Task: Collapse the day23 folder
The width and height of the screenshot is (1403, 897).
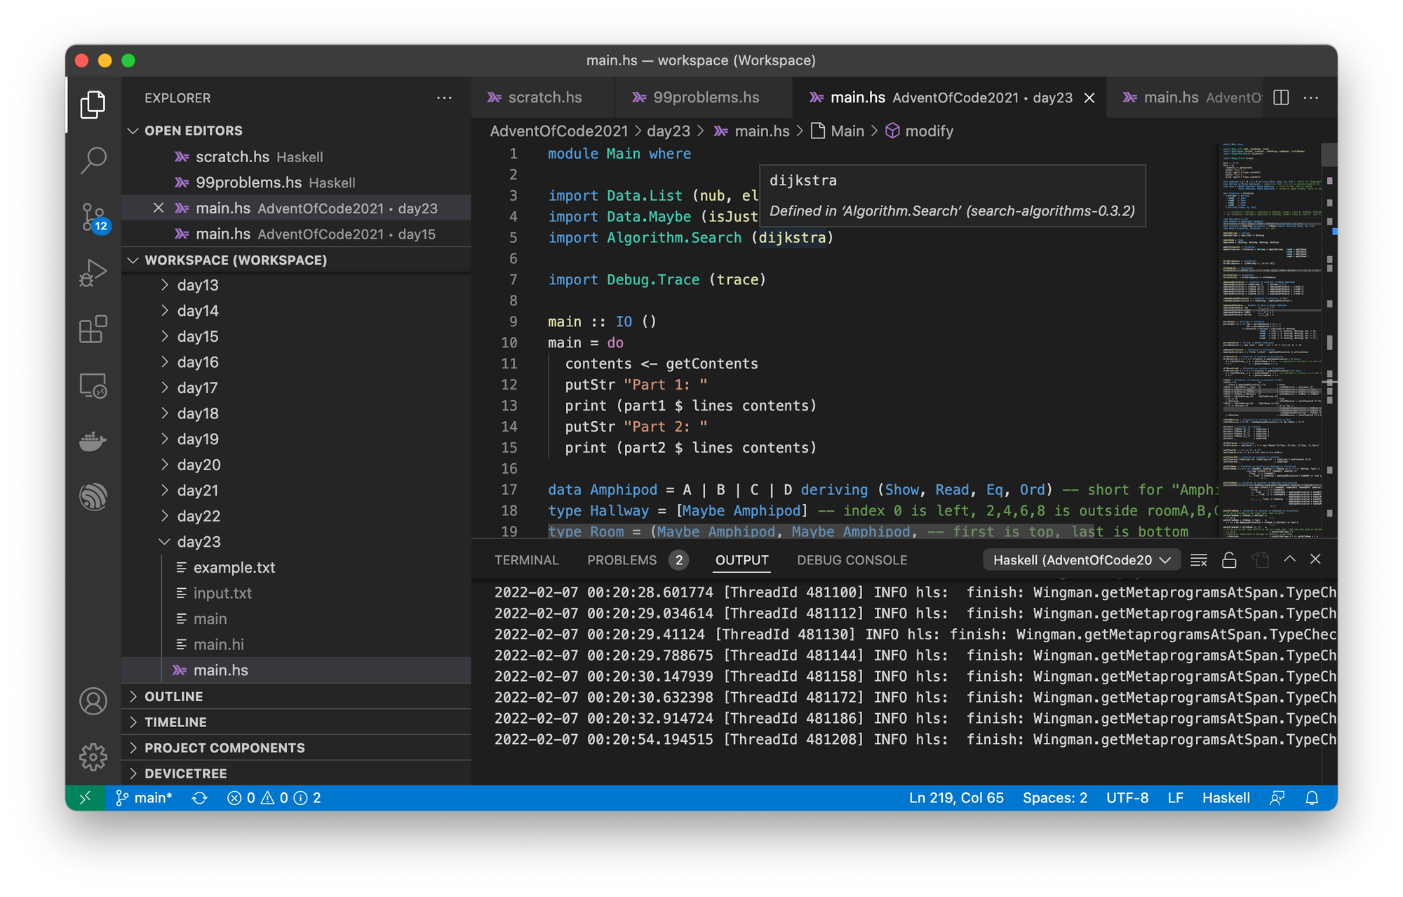Action: 199,541
